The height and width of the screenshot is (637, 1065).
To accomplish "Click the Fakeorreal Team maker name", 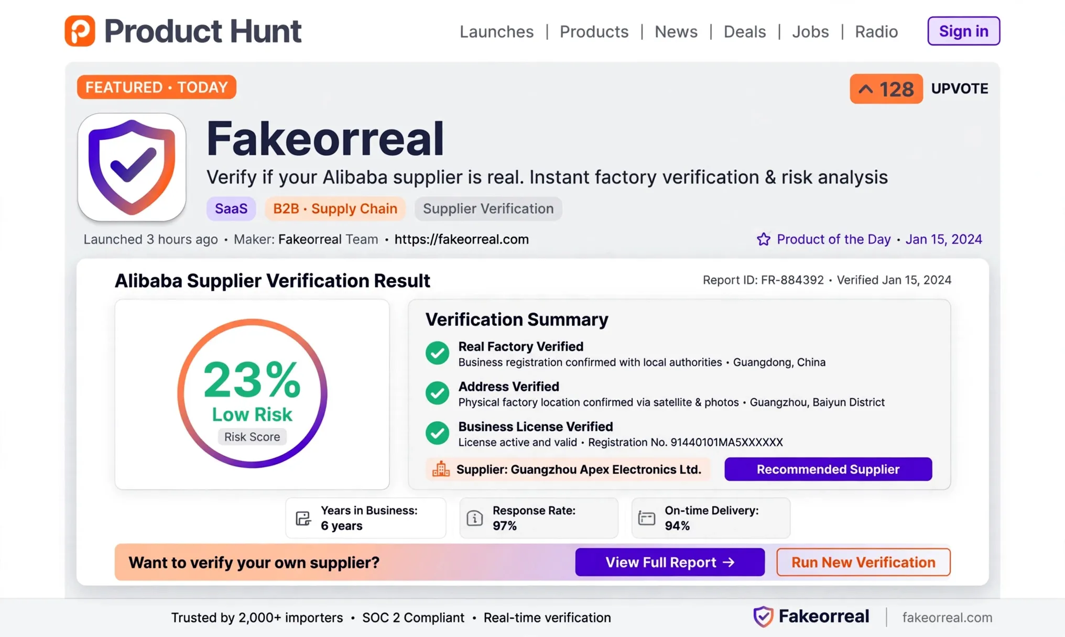I will [x=328, y=239].
